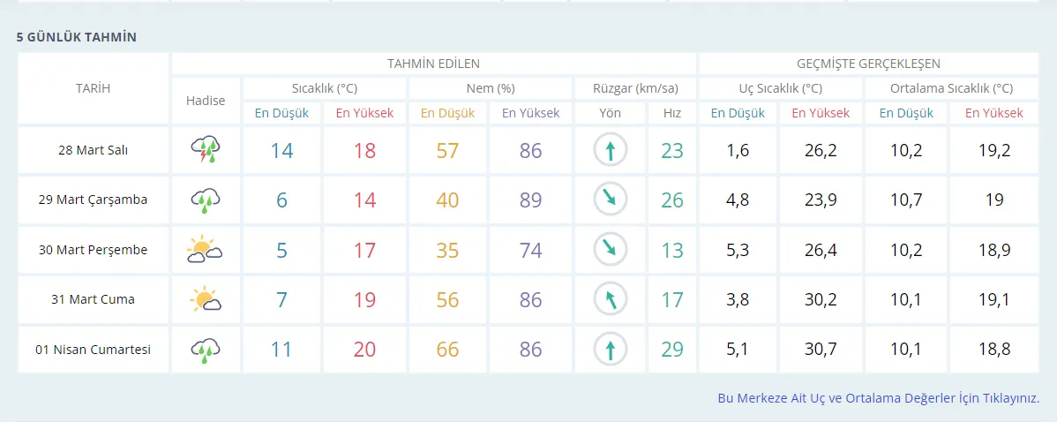The image size is (1057, 422).
Task: Click wind direction arrow for 29 Mart Çarşamba
Action: (610, 200)
